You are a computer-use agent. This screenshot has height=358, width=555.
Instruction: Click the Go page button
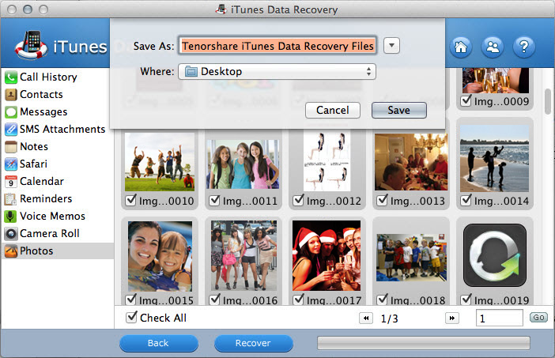point(538,318)
